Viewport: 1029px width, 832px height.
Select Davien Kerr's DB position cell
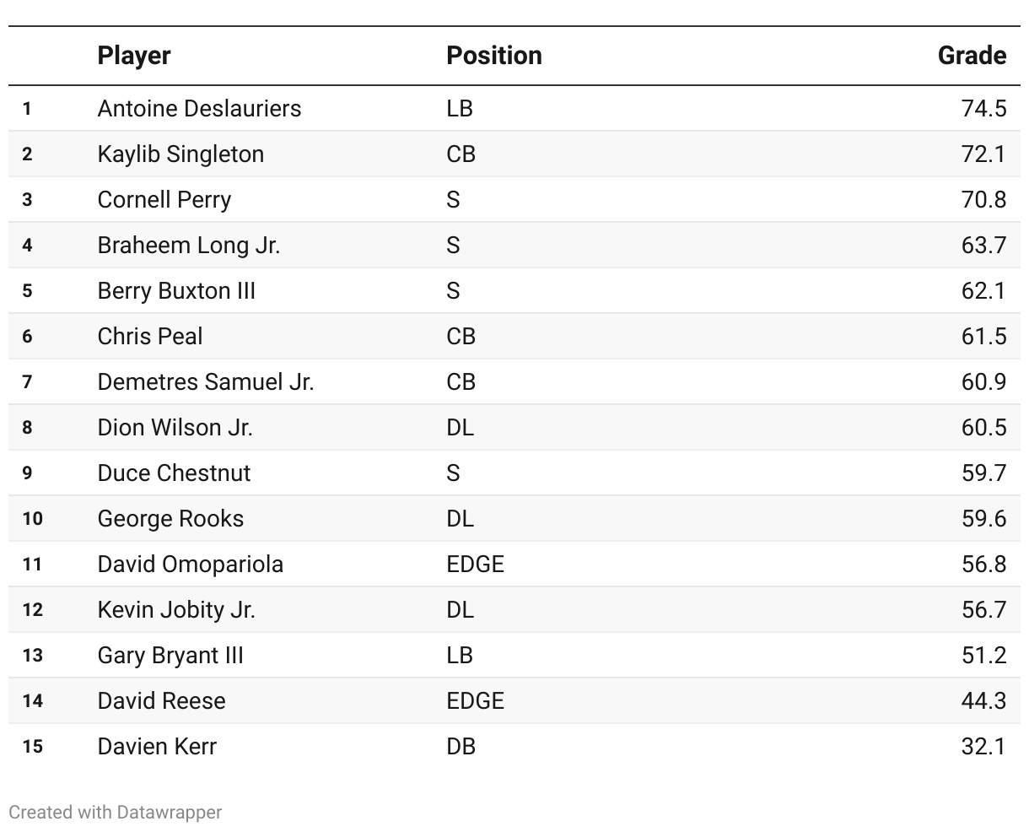(x=461, y=746)
